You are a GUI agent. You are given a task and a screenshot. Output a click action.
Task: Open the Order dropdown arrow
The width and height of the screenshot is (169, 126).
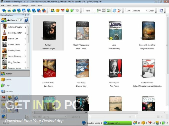pos(156,12)
